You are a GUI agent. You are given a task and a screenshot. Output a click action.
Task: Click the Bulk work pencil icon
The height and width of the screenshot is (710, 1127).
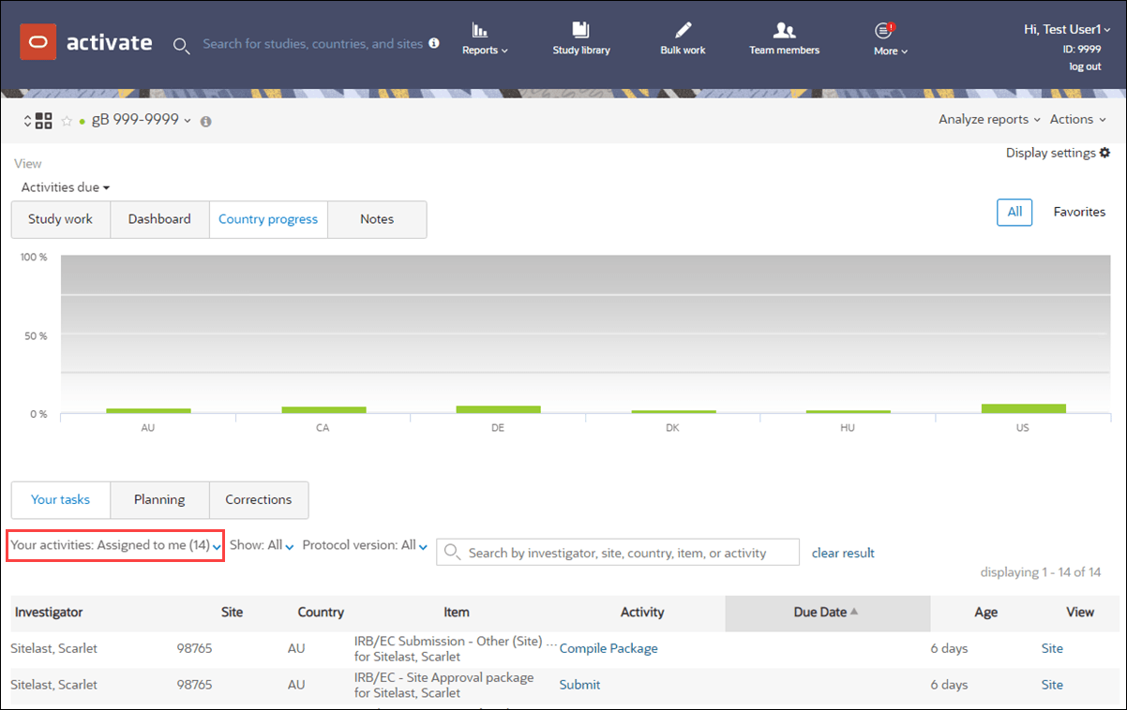coord(683,29)
